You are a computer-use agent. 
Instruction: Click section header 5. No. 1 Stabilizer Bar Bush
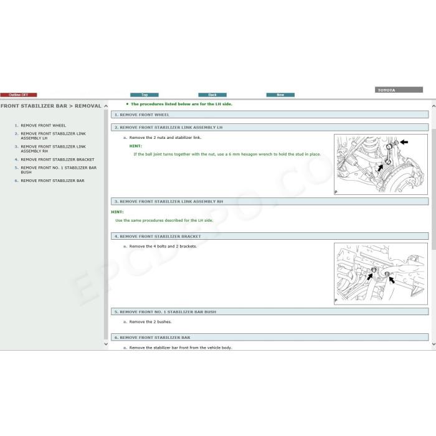[270, 311]
